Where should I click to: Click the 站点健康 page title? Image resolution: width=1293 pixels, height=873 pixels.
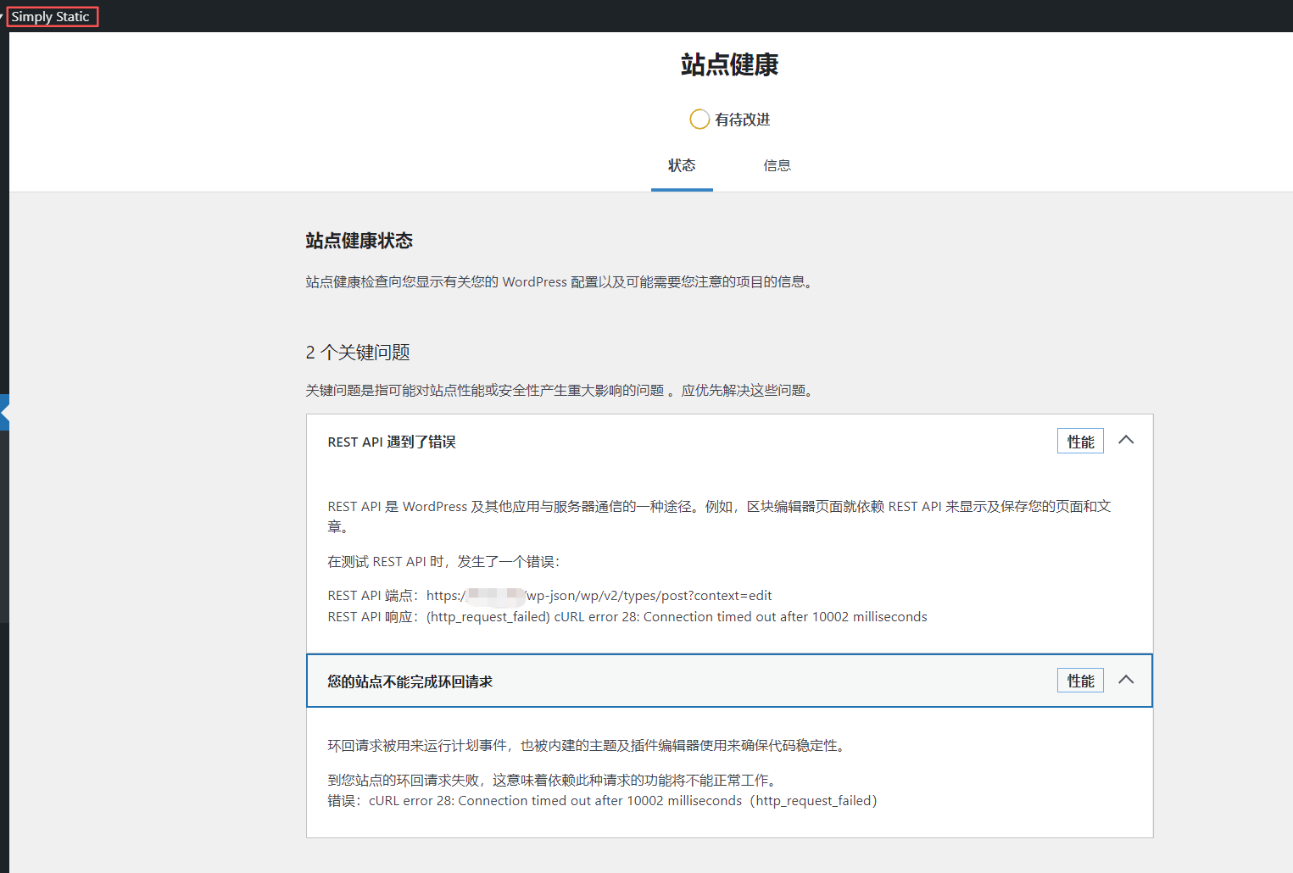pyautogui.click(x=729, y=64)
